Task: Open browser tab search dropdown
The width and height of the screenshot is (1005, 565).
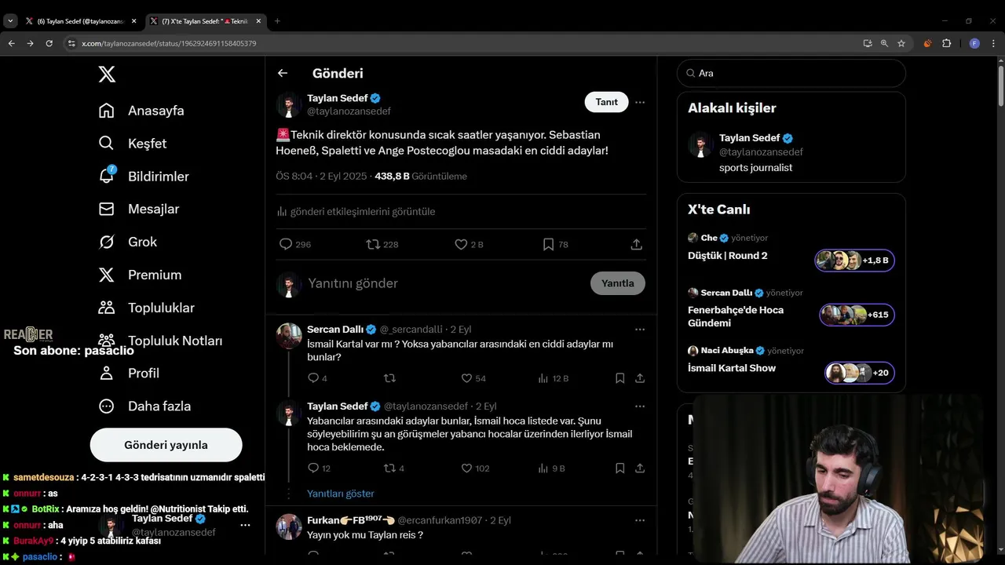Action: coord(10,21)
